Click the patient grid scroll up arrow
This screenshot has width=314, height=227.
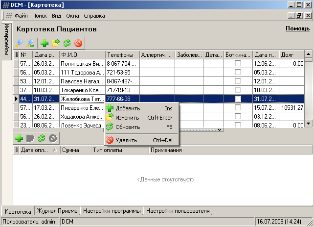309,54
